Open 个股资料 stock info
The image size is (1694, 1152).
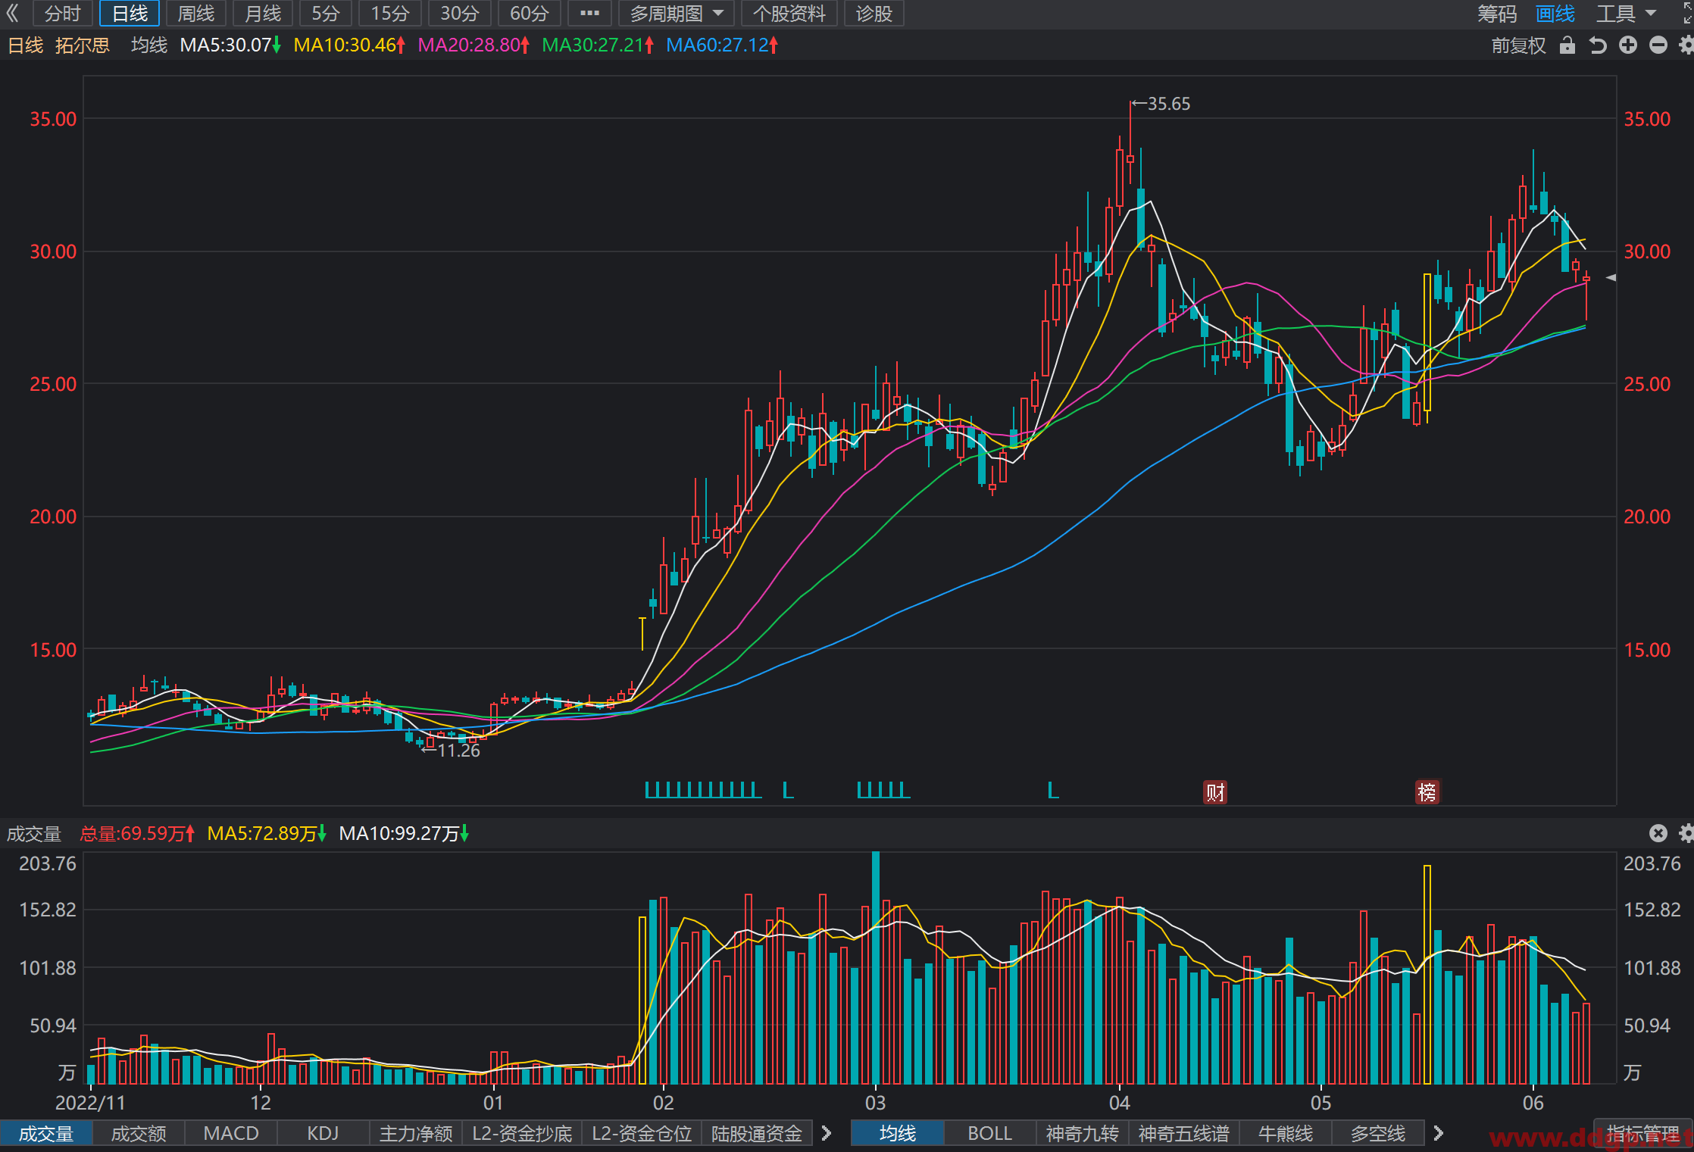coord(789,13)
